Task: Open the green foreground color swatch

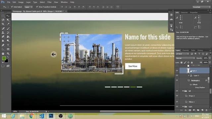Action: point(4,58)
